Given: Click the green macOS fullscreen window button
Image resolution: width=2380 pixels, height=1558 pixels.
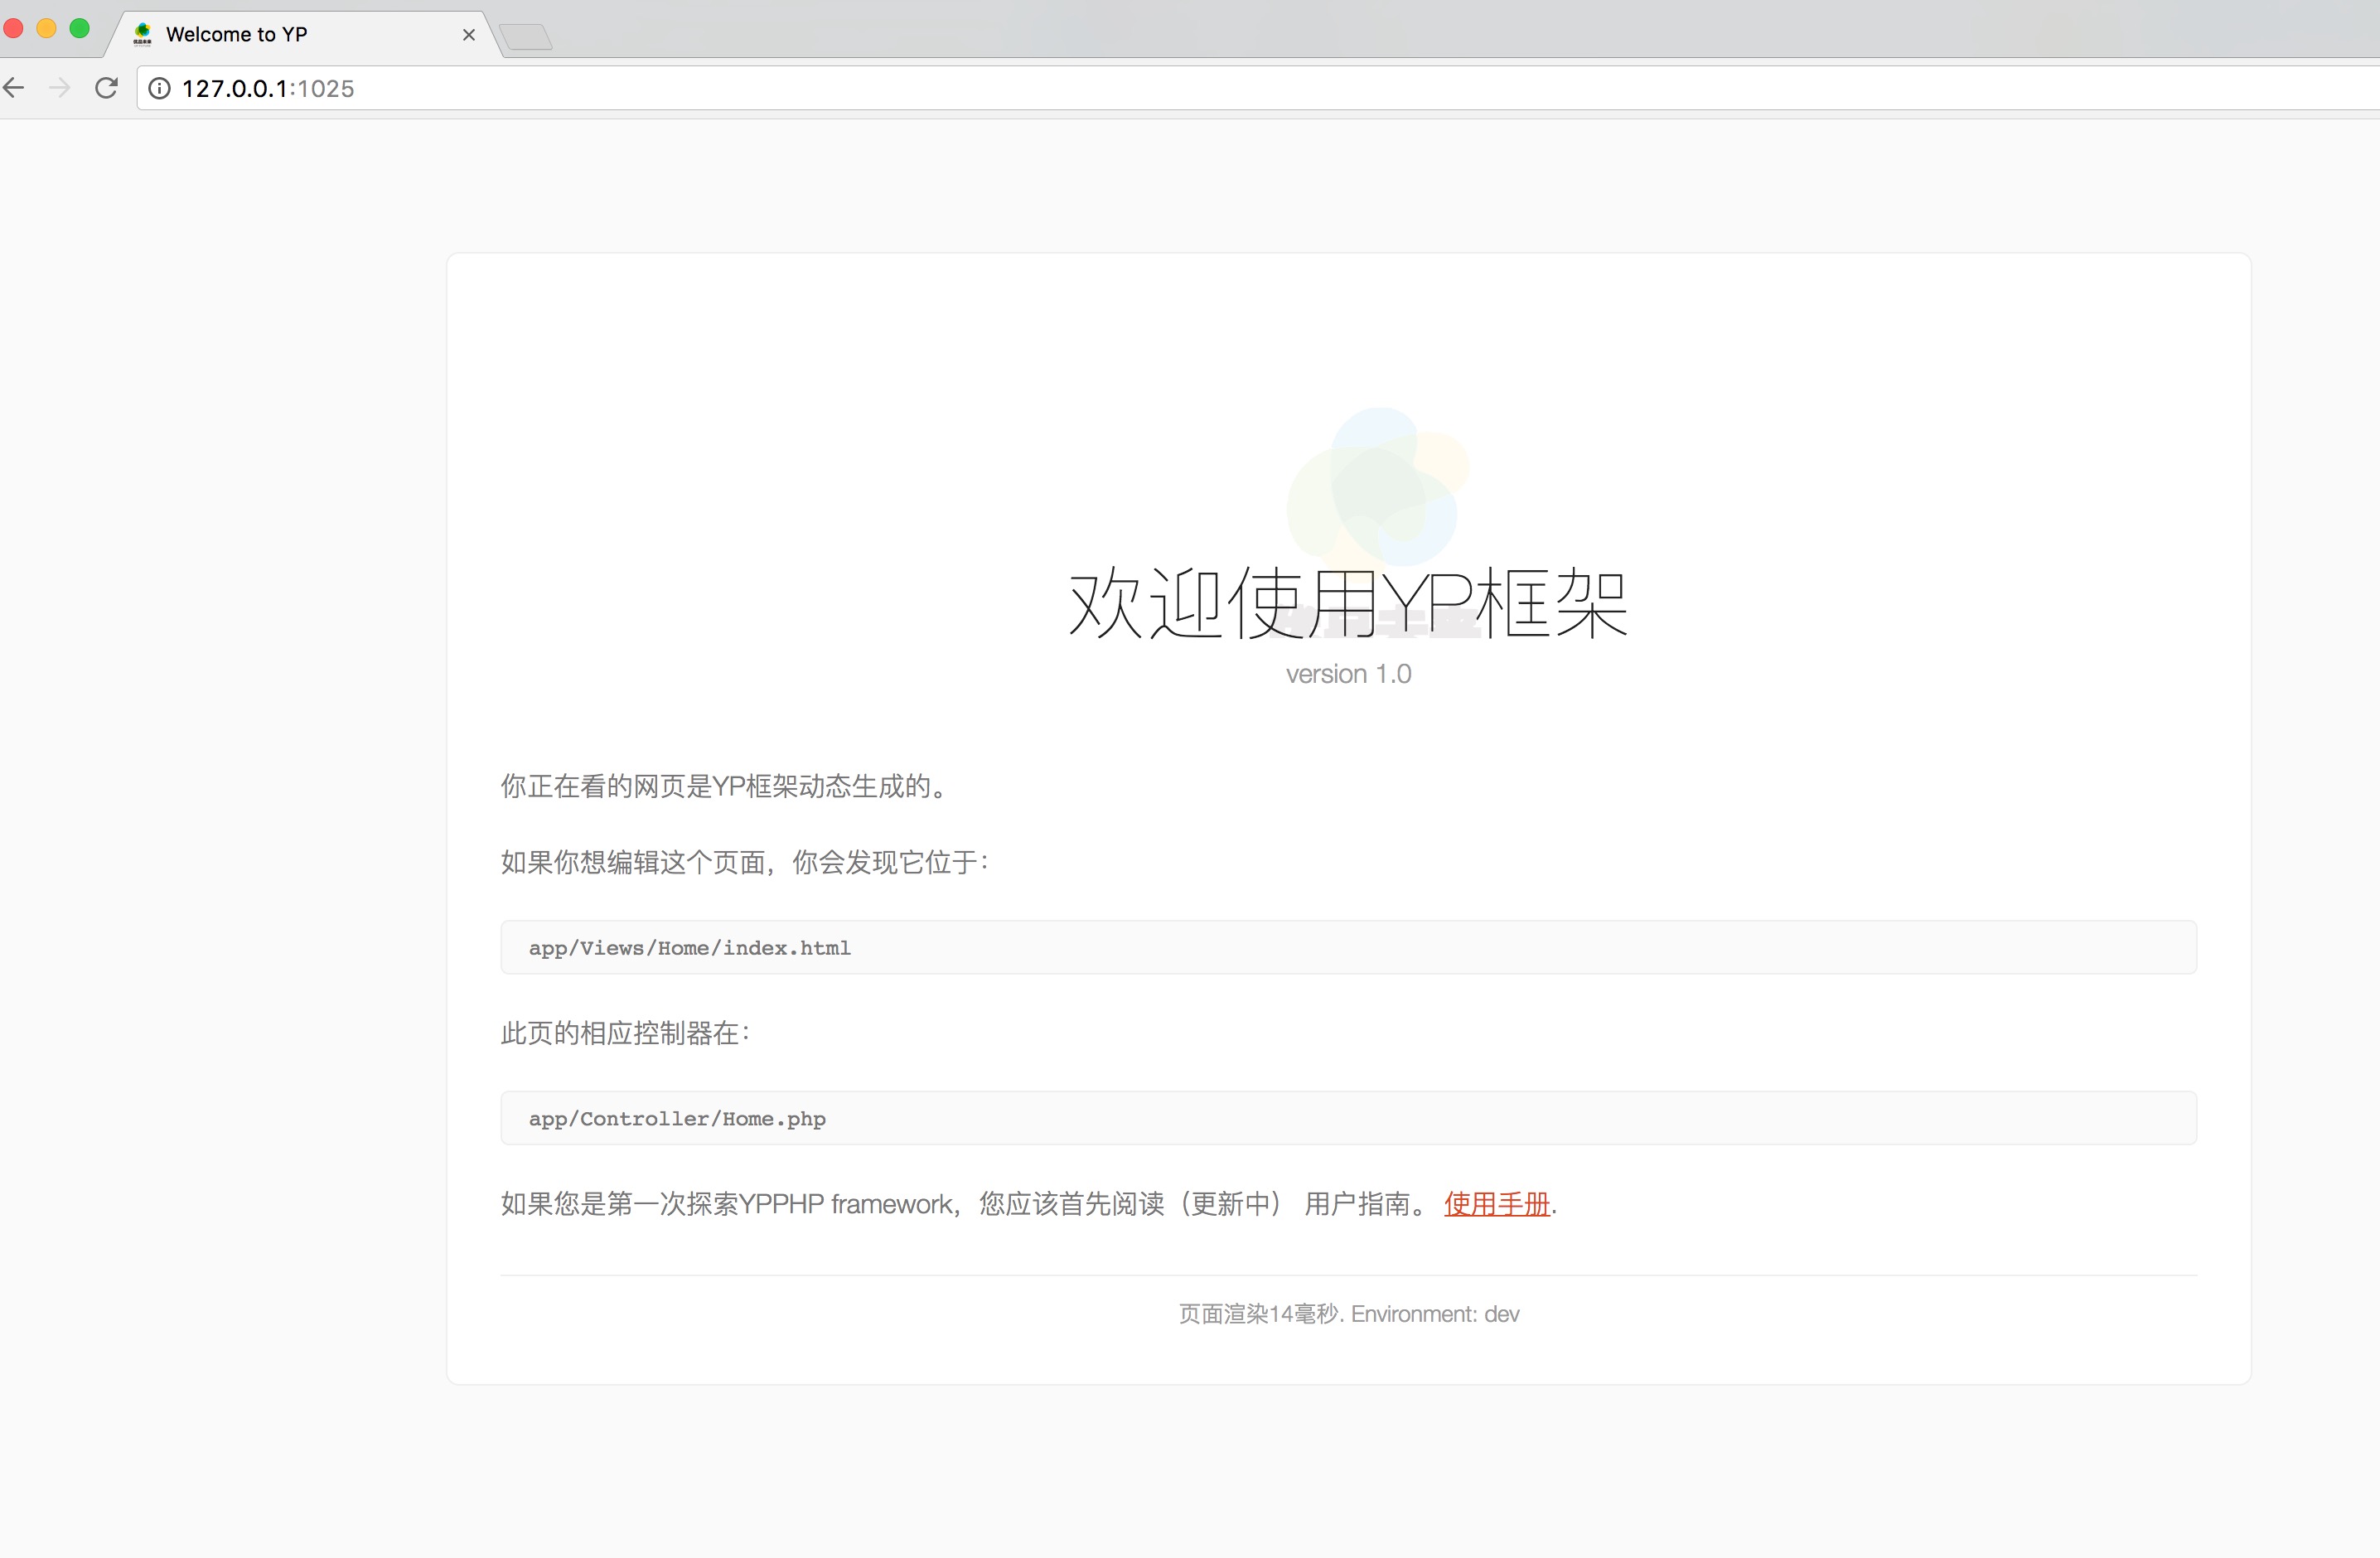Looking at the screenshot, I should [80, 28].
